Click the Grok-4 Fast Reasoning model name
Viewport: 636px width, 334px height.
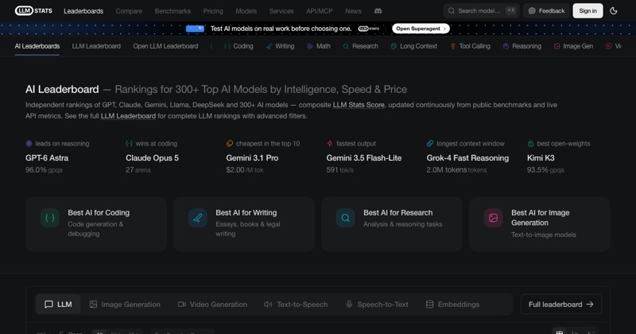tap(467, 158)
